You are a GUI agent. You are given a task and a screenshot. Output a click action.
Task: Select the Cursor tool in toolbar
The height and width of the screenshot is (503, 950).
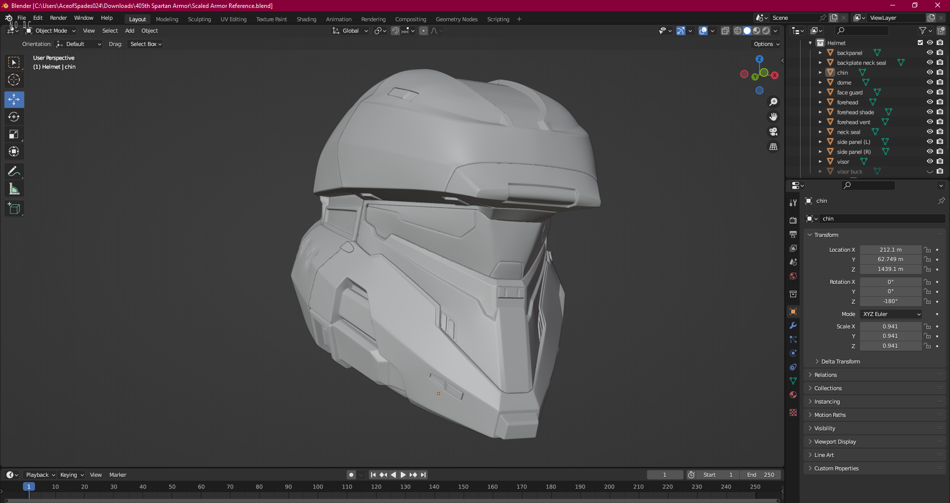[x=14, y=80]
